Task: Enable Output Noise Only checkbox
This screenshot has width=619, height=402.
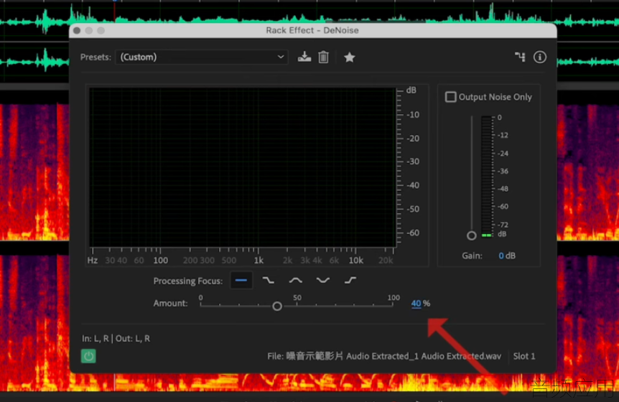Action: point(450,97)
